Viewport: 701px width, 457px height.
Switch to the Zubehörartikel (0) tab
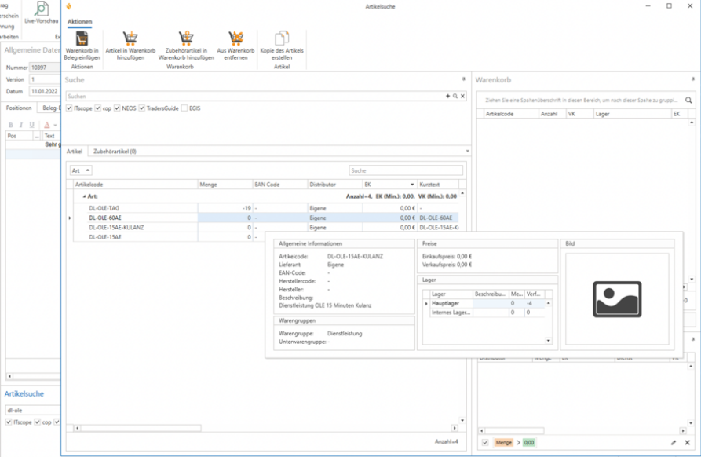(115, 151)
